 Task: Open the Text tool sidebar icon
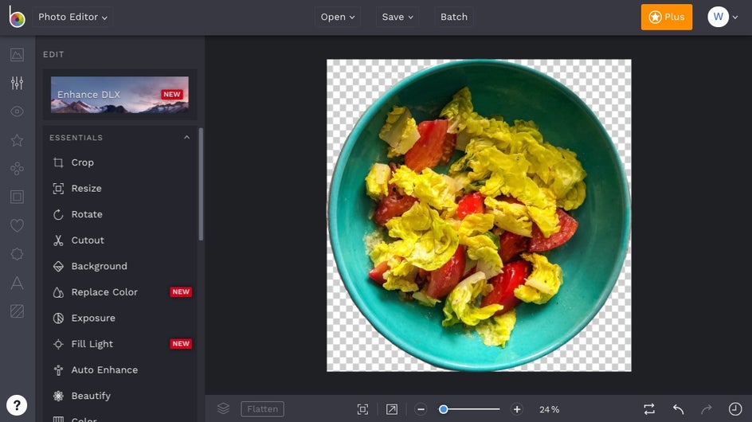point(17,283)
